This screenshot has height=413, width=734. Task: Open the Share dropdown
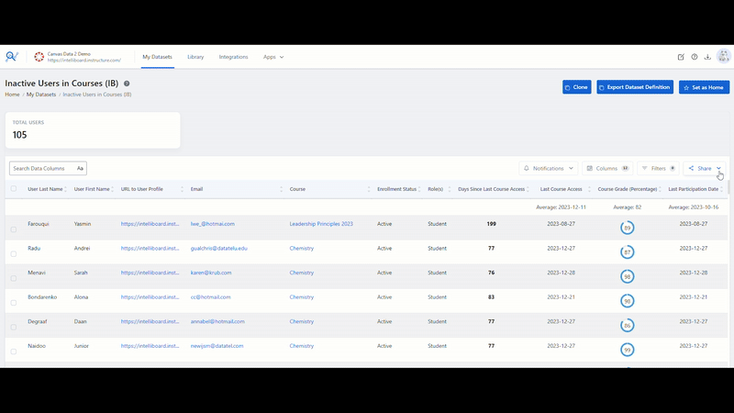click(x=705, y=168)
